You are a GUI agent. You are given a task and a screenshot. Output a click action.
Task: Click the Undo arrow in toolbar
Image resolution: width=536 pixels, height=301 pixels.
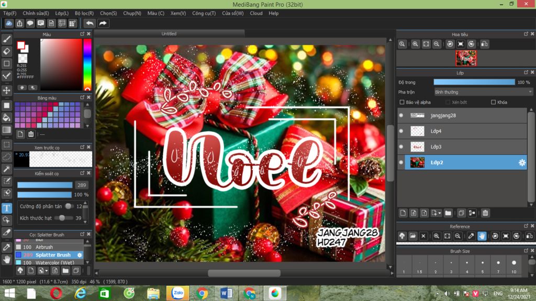(x=90, y=23)
